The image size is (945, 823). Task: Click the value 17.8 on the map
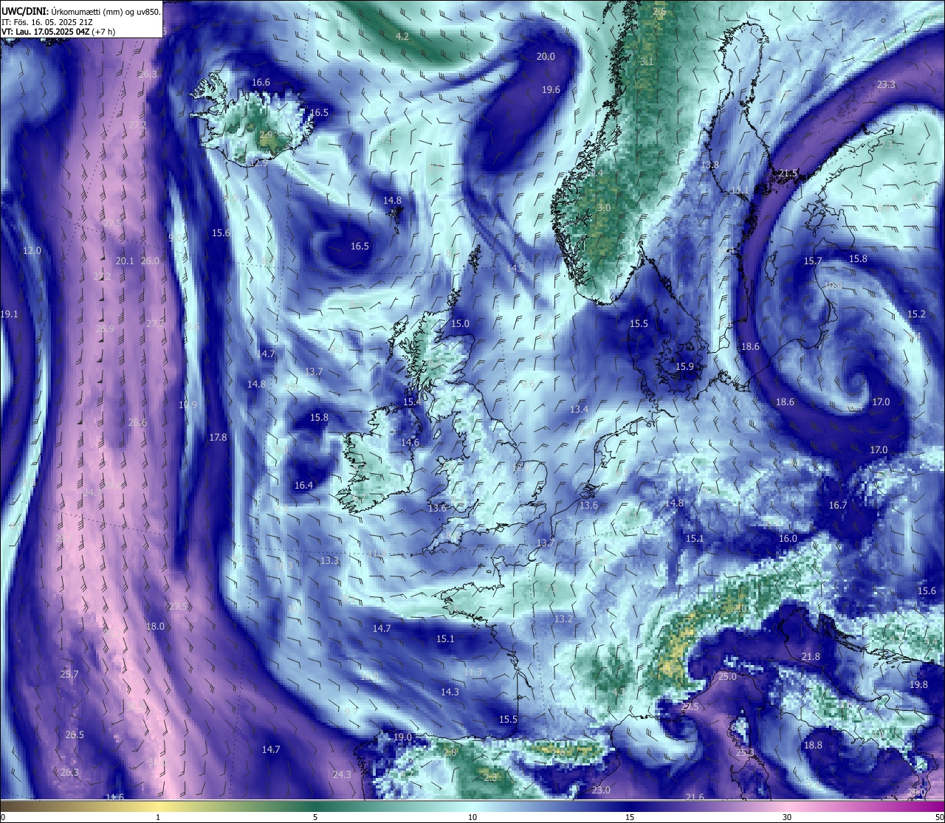coord(218,438)
